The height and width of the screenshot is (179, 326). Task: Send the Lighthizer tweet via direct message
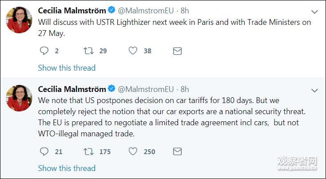tap(177, 51)
